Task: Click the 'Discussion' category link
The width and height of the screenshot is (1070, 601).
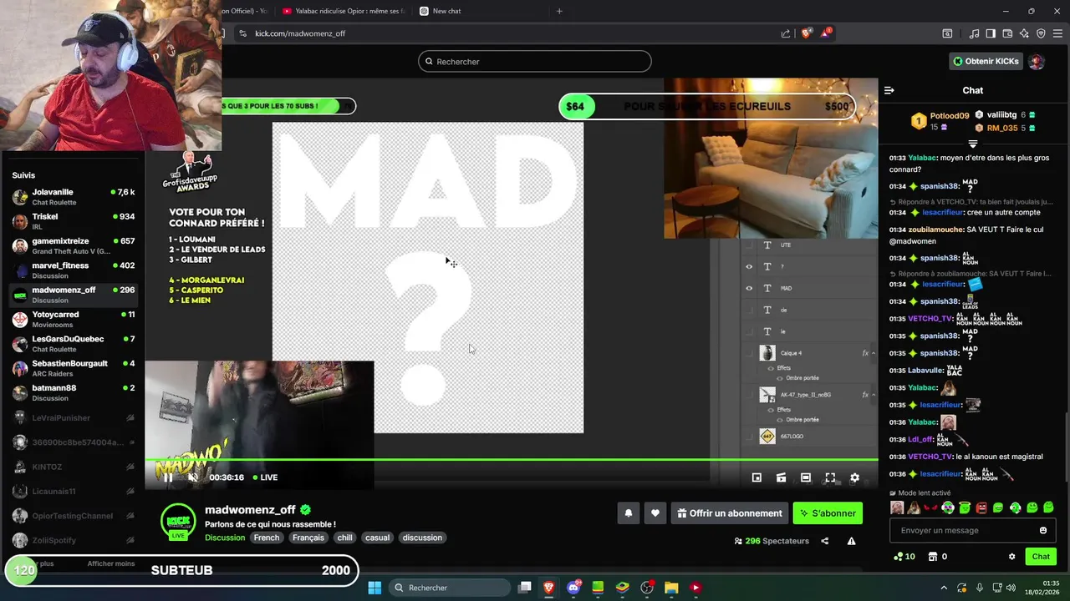Action: [225, 538]
